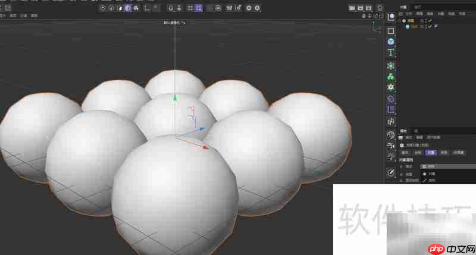Click the camera icon in right palette

pyautogui.click(x=391, y=146)
